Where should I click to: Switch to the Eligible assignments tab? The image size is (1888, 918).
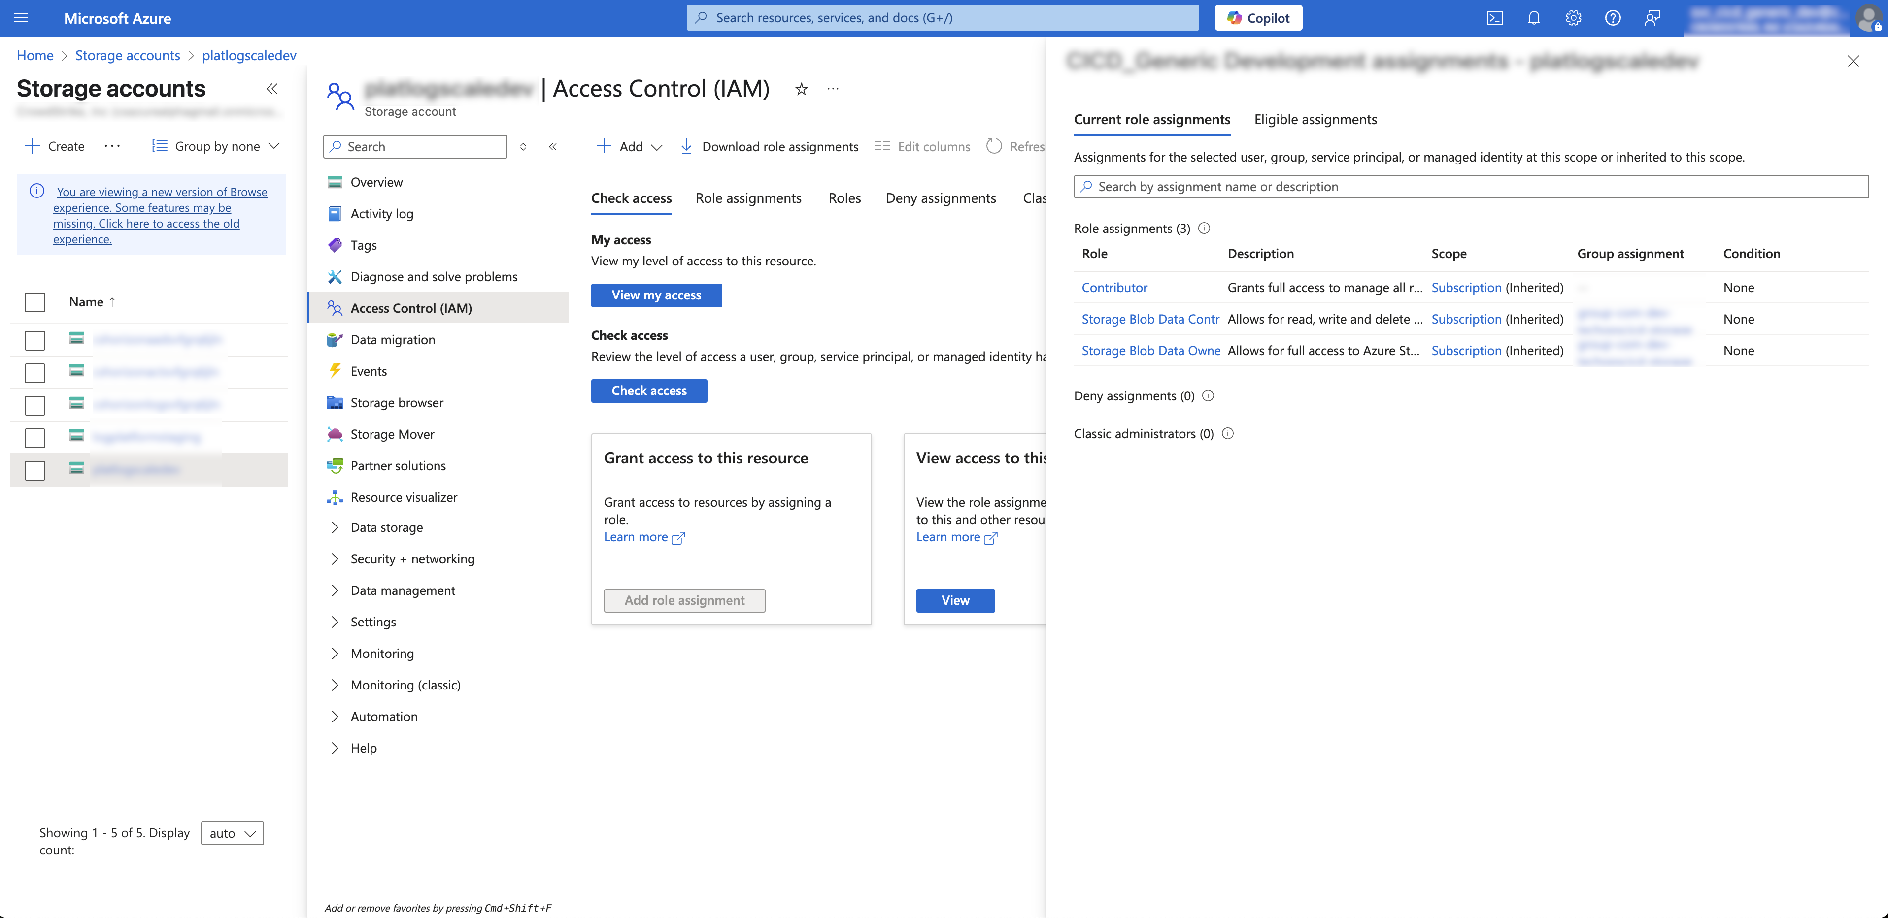1315,119
